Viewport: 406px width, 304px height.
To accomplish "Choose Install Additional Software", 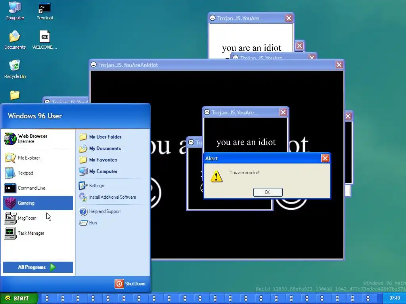I will pos(107,197).
